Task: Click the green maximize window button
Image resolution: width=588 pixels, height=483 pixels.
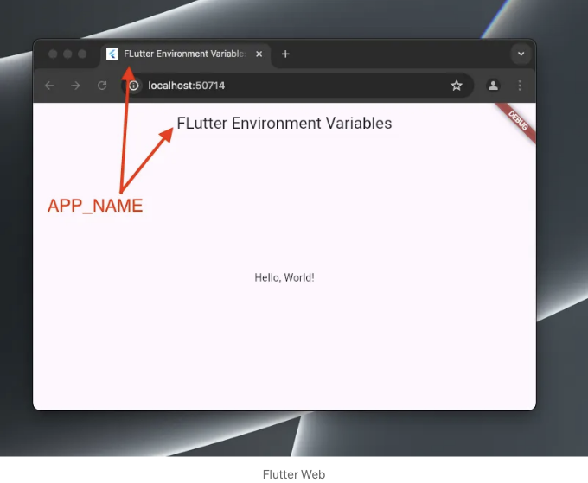Action: (82, 54)
